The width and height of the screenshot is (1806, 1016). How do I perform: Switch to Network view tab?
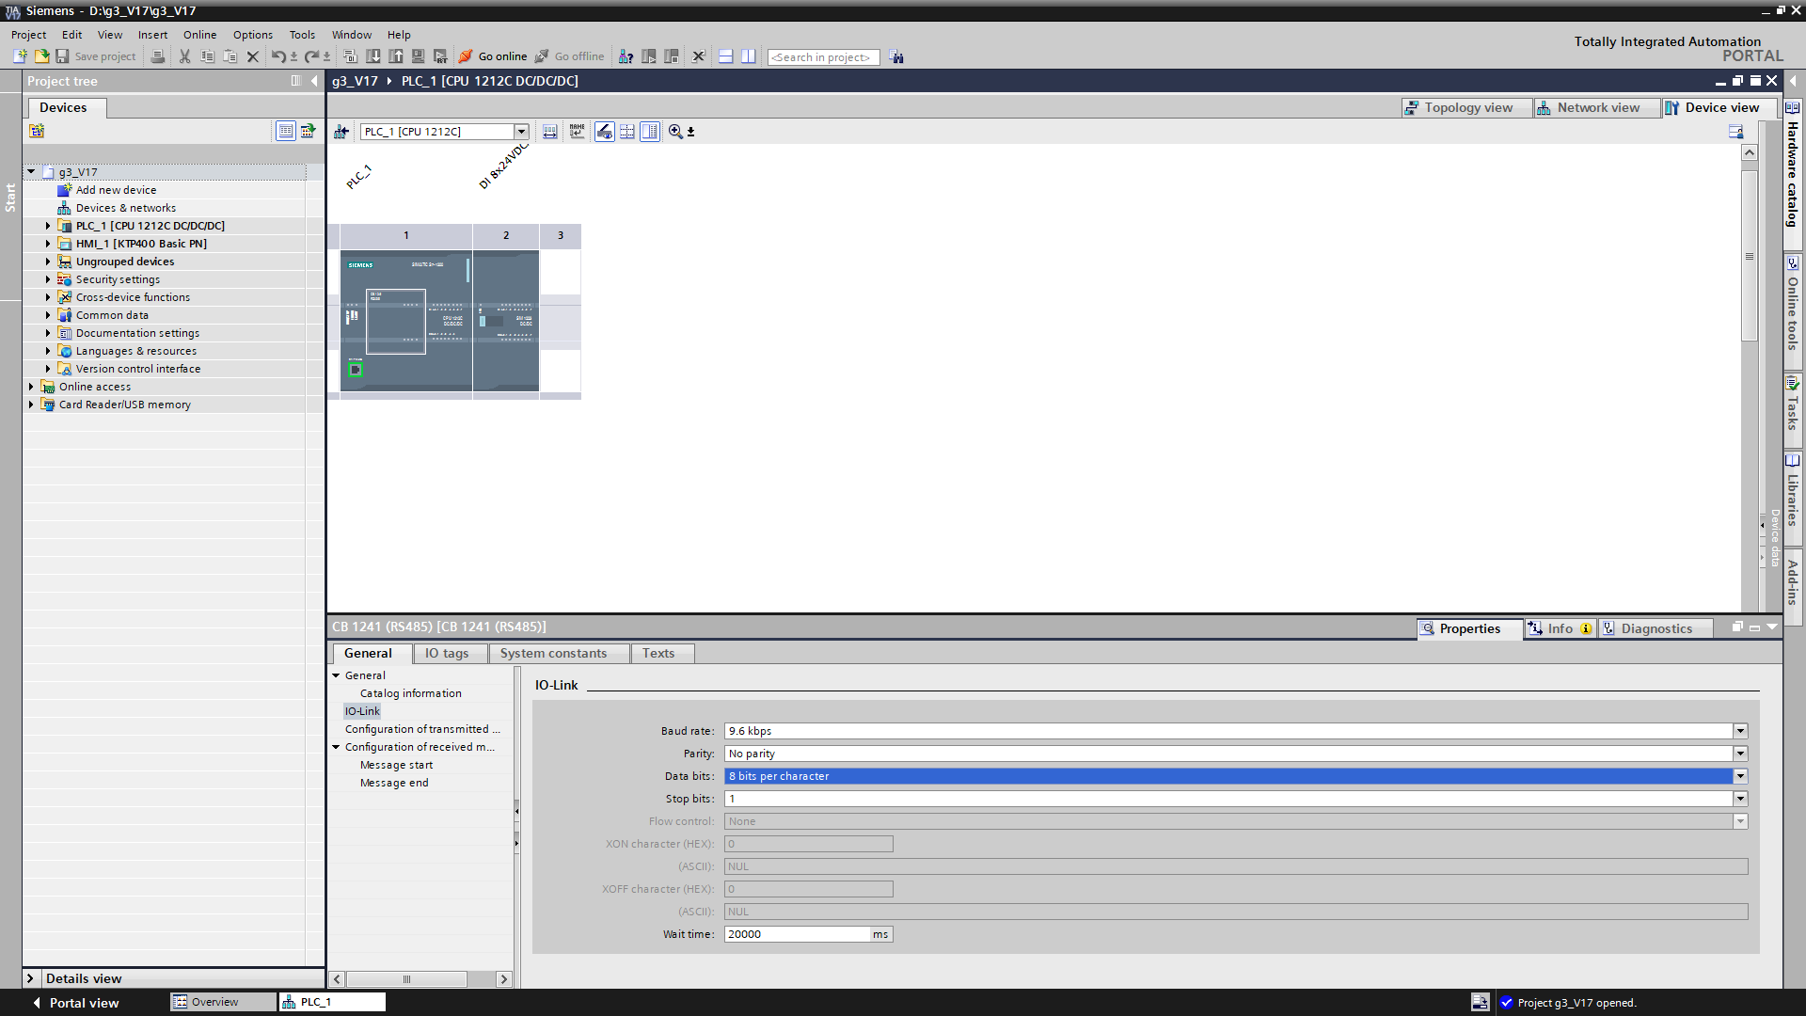click(x=1596, y=107)
